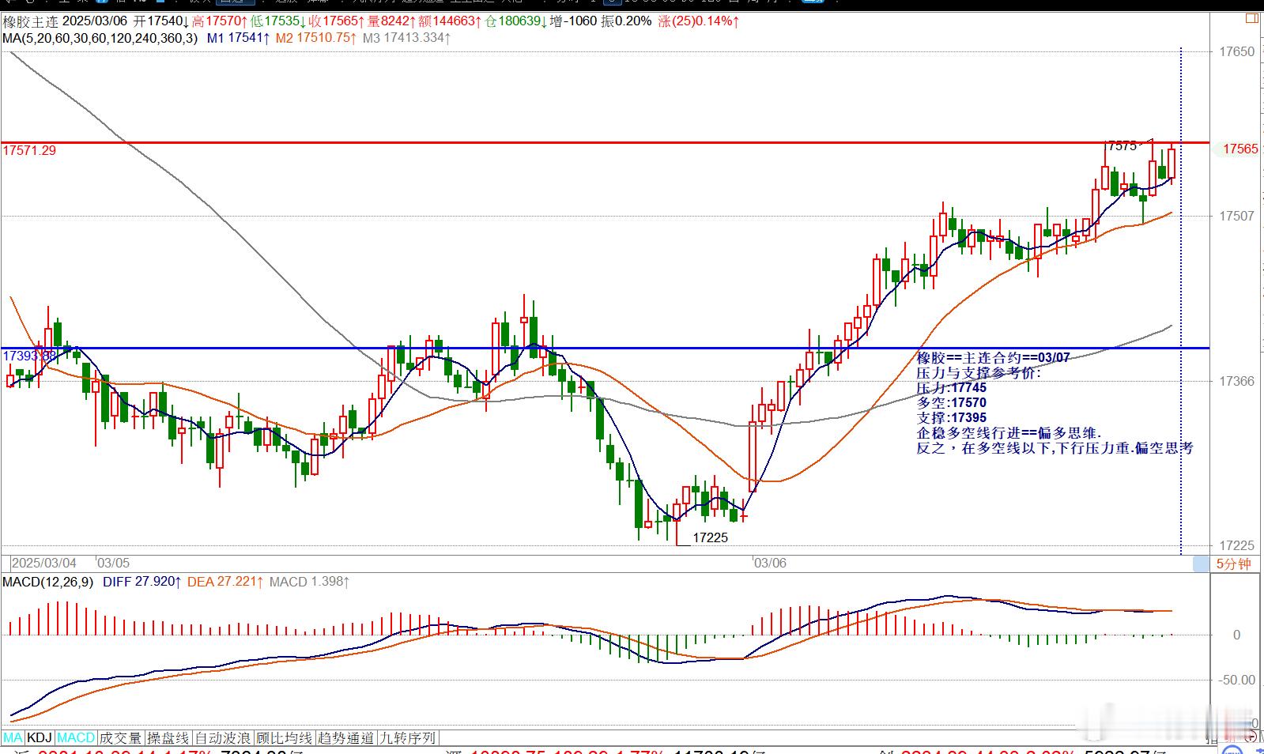The image size is (1264, 754).
Task: Click the 2025/03/04 date label
Action: click(44, 563)
